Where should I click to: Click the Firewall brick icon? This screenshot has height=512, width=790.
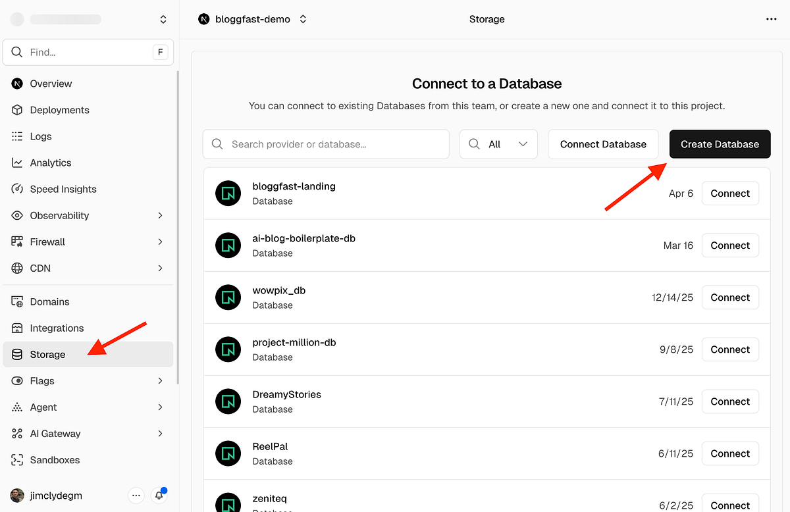(x=17, y=242)
